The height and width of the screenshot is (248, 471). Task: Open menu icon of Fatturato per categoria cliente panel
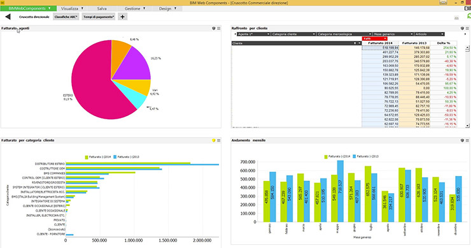click(219, 140)
